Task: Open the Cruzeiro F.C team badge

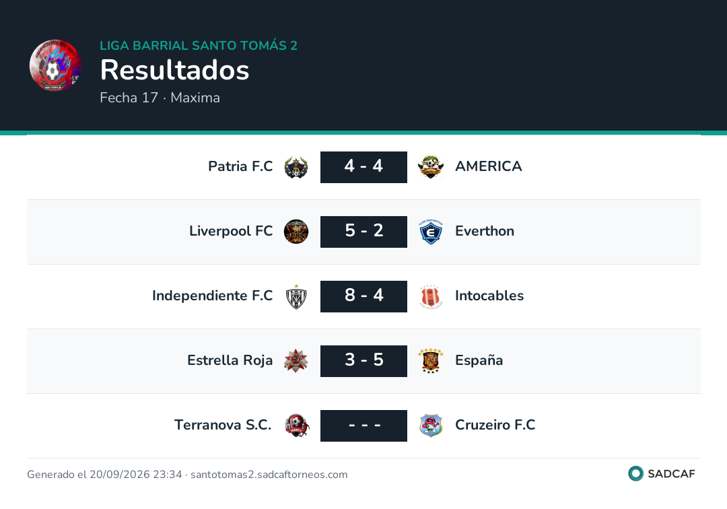Action: click(431, 426)
